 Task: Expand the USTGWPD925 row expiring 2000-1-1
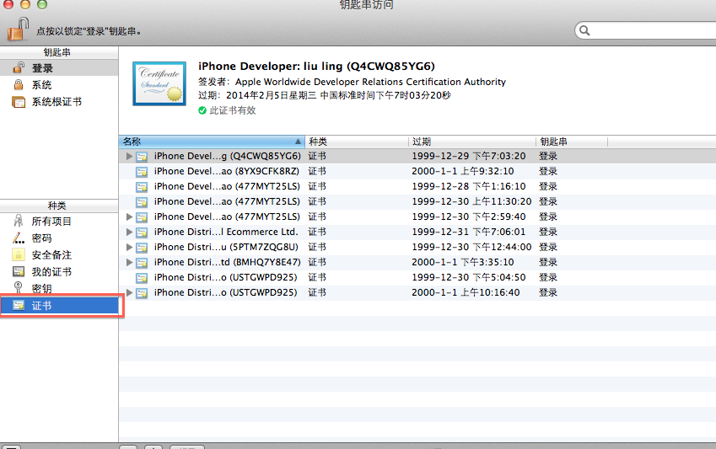pos(129,292)
